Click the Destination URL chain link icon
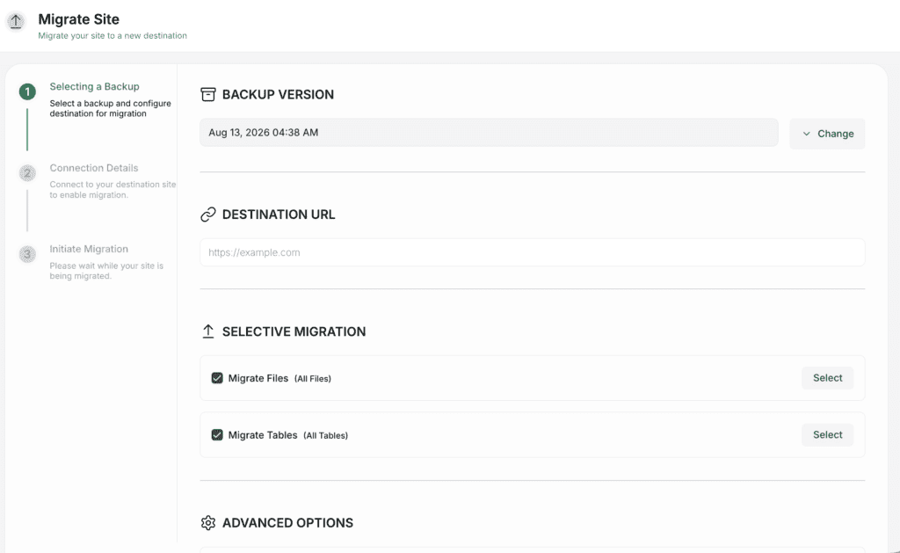The height and width of the screenshot is (553, 900). coord(207,215)
